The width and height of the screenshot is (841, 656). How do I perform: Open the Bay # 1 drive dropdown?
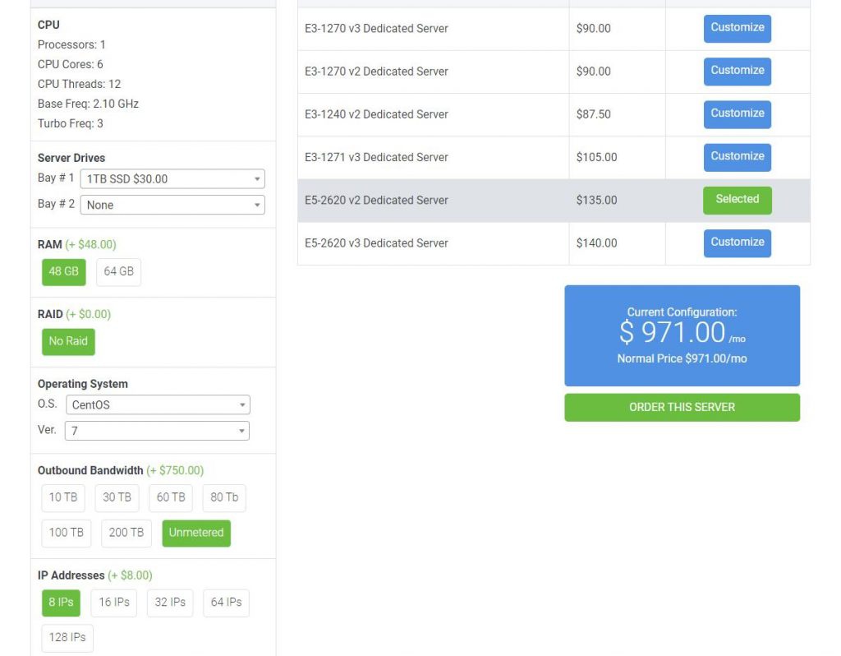[172, 179]
